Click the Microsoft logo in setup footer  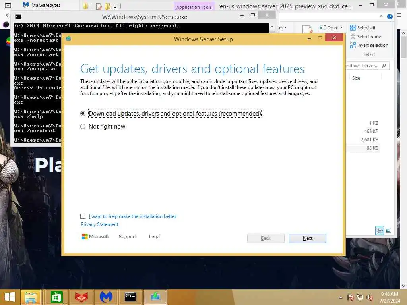[95, 237]
